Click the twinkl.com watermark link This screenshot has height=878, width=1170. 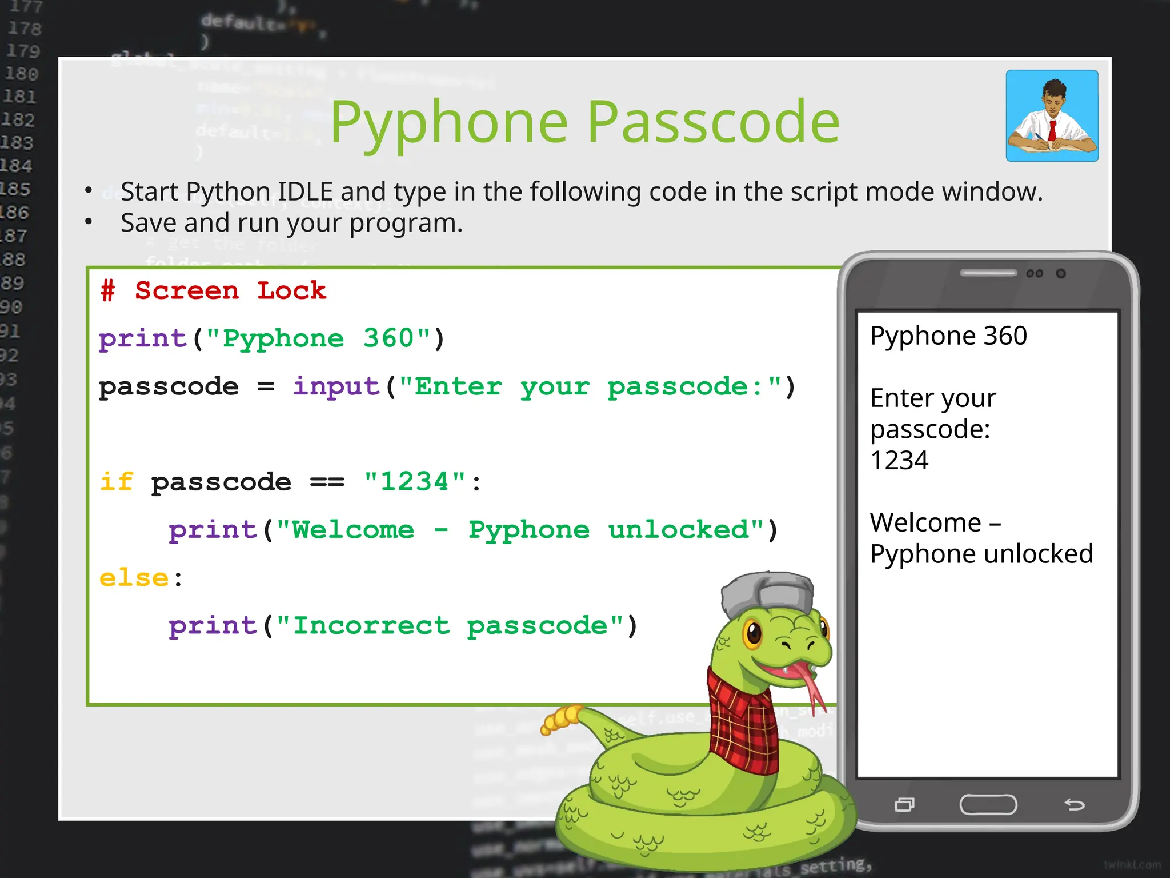point(1132,865)
